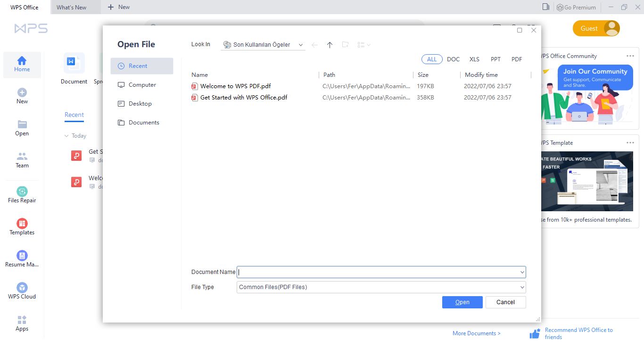
Task: Maximize the Open File dialog
Action: [520, 30]
